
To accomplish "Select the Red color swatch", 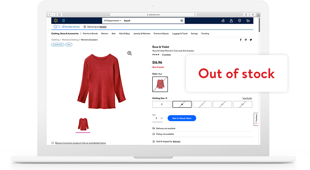I will click(x=160, y=84).
